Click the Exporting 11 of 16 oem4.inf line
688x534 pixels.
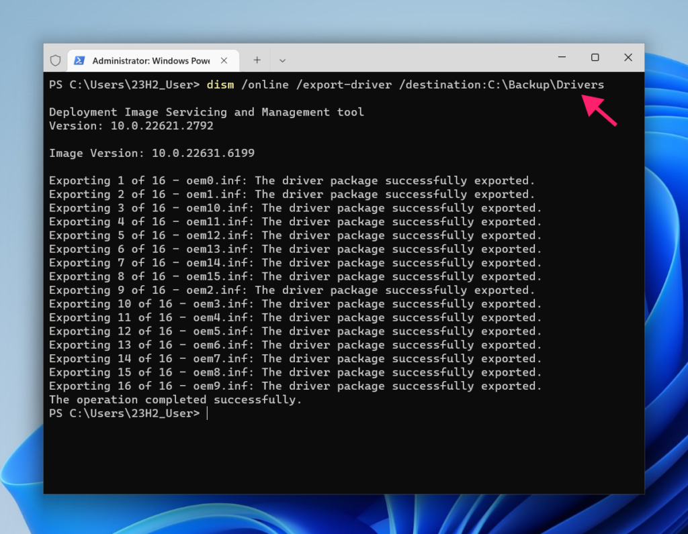pos(296,317)
